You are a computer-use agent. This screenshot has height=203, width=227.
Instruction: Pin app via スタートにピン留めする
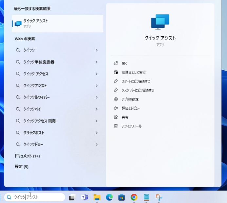pos(136,81)
